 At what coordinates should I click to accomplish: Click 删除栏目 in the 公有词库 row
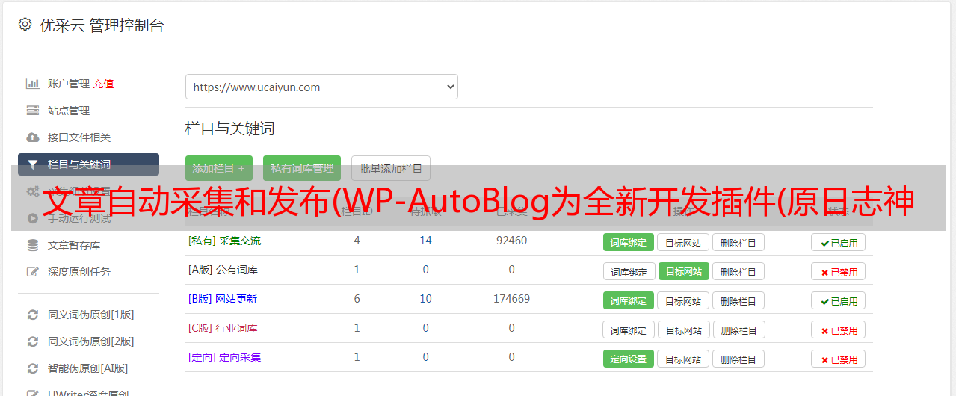tap(738, 271)
